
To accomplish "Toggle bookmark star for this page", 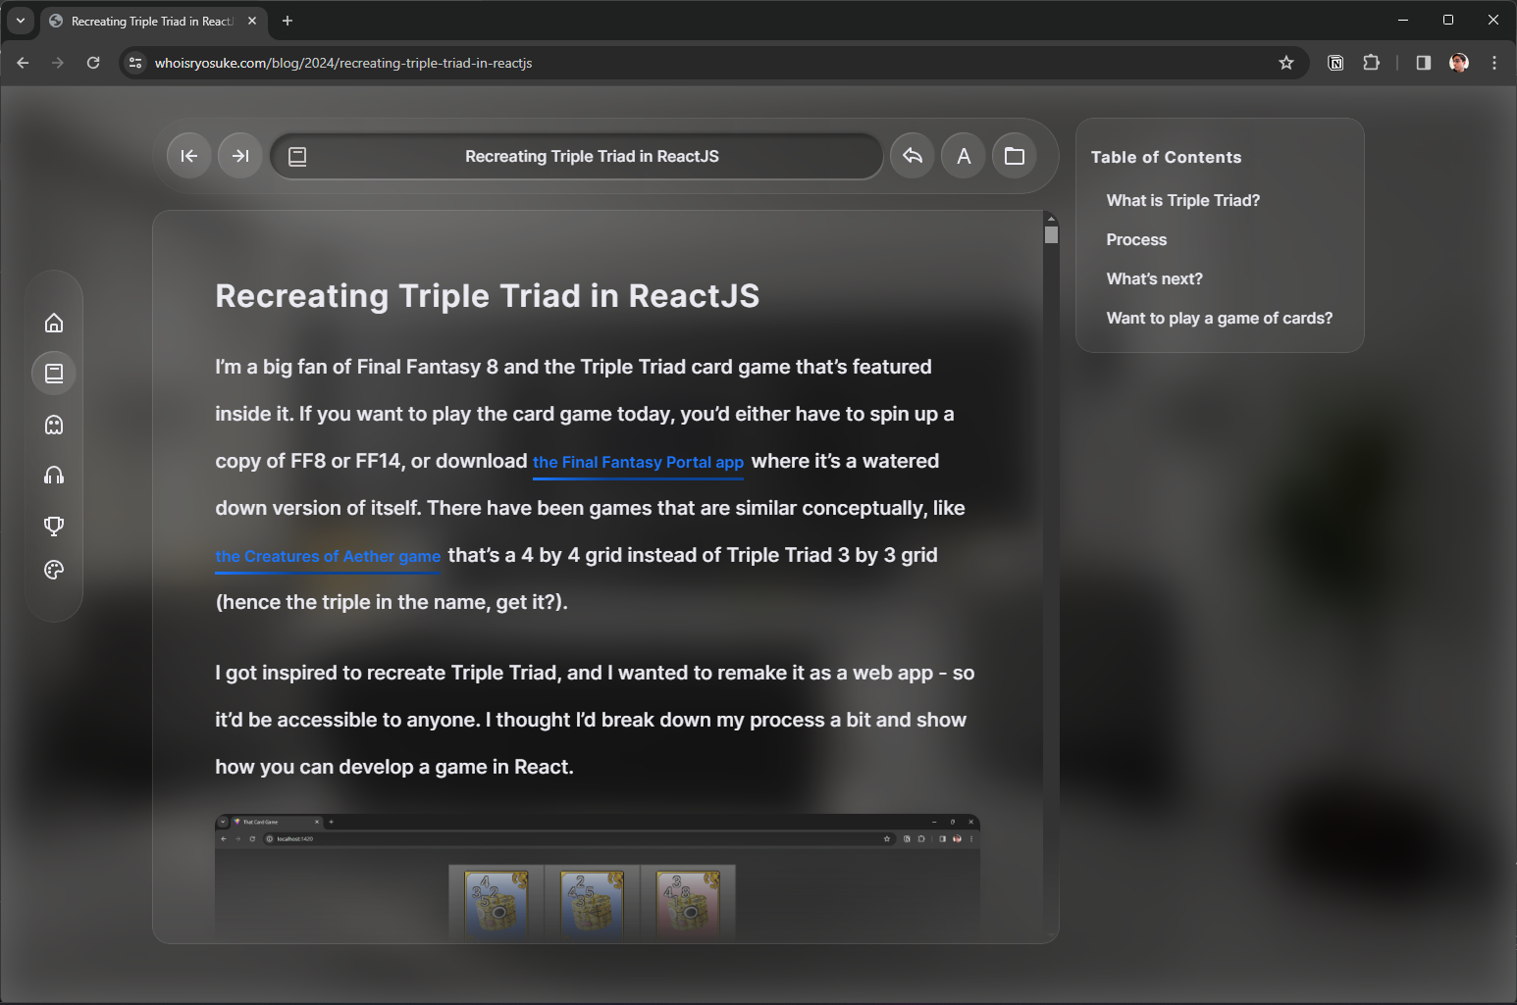I will [1285, 62].
